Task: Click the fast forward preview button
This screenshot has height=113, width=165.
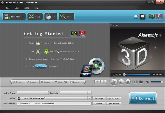Action: pos(121,82)
